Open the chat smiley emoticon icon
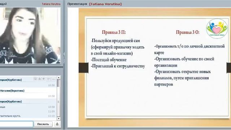Screen dimensions: 231x130 44,79
